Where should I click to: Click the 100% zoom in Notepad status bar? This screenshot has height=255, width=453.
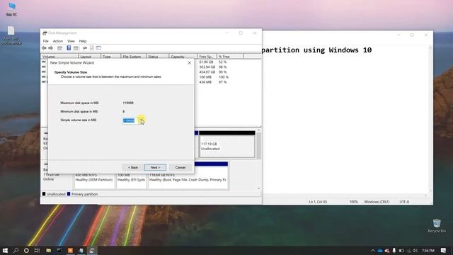click(x=353, y=202)
